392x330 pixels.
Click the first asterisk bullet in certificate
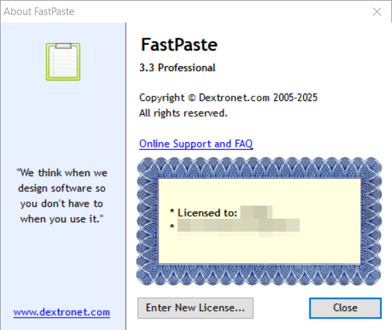pos(172,212)
